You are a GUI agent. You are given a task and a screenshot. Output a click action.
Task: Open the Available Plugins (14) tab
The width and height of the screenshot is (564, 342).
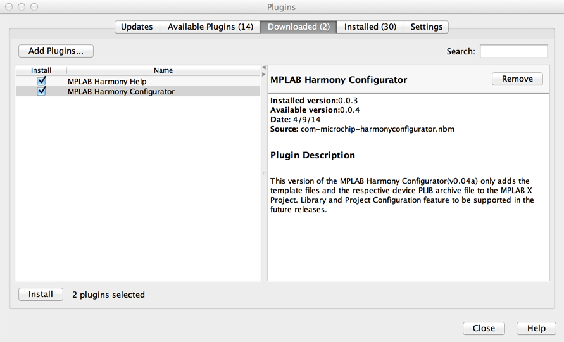210,27
